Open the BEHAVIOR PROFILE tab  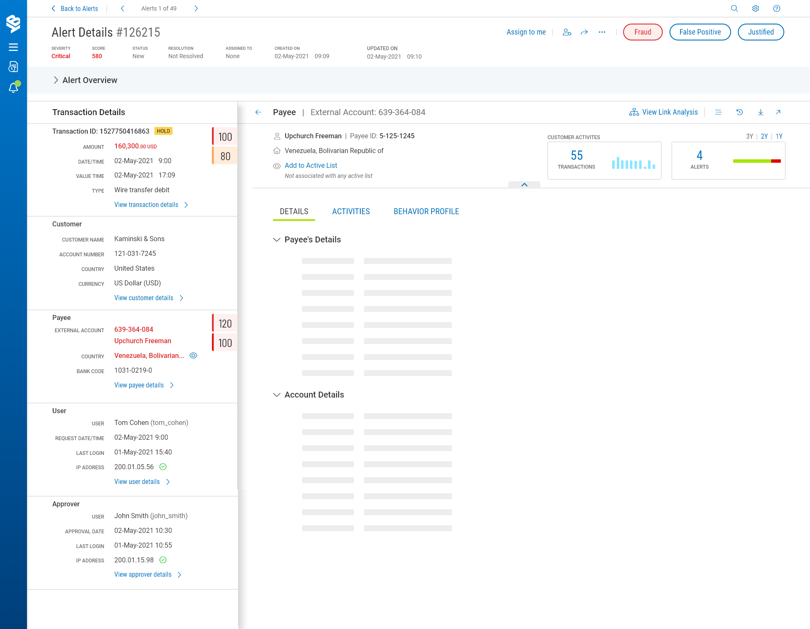tap(426, 211)
